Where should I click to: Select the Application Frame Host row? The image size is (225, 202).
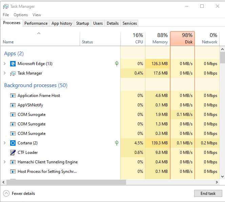click(x=110, y=96)
